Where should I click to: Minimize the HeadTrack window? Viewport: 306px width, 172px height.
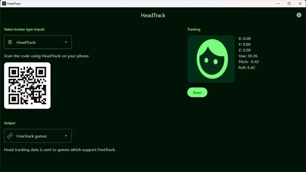point(278,4)
